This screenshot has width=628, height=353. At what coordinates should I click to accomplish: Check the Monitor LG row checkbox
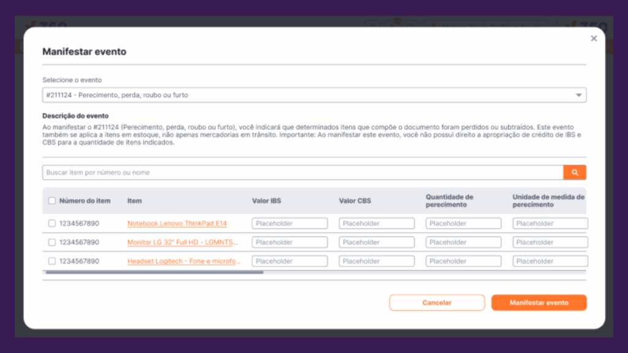coord(52,243)
